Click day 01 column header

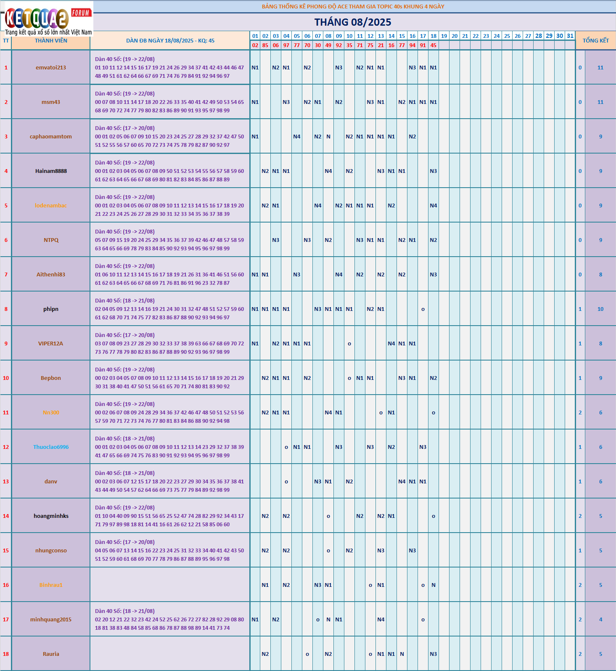click(255, 36)
